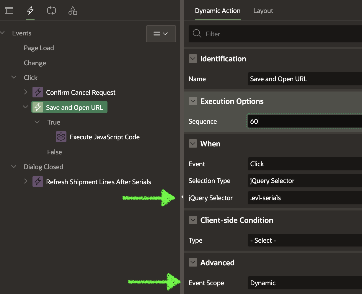Collapse the Execution Options section

pyautogui.click(x=193, y=101)
